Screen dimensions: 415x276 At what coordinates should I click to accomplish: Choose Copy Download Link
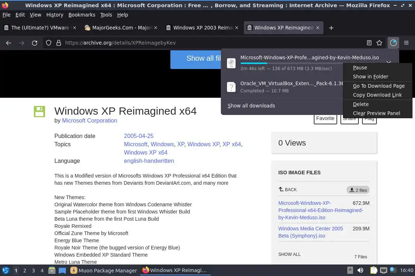[378, 95]
